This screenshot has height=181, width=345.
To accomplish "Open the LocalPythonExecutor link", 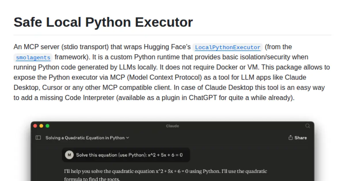I will click(x=227, y=47).
